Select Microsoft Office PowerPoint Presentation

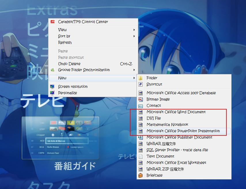tap(183, 131)
